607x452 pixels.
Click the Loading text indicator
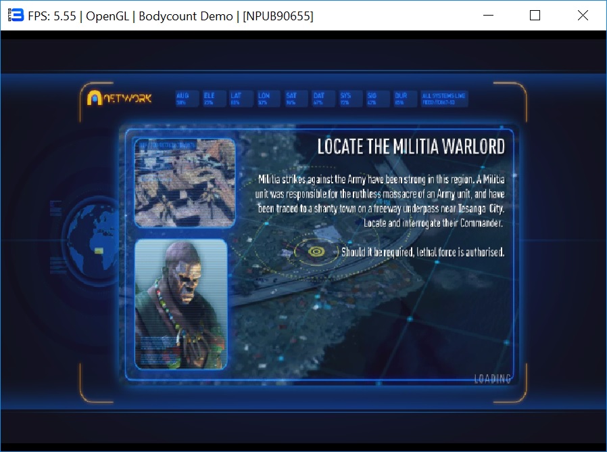(x=492, y=379)
